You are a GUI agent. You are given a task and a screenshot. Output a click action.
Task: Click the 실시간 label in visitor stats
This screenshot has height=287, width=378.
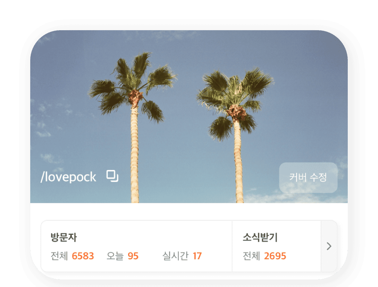coord(175,256)
